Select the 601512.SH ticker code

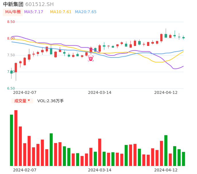[39, 4]
